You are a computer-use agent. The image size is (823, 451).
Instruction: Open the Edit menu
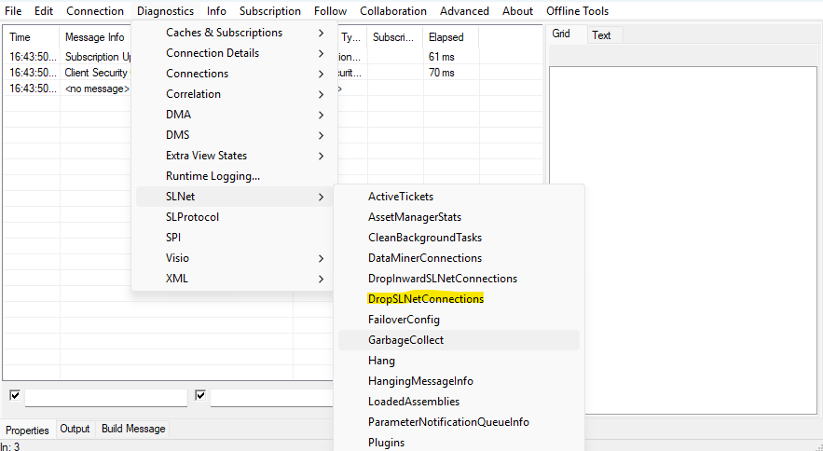pos(44,11)
